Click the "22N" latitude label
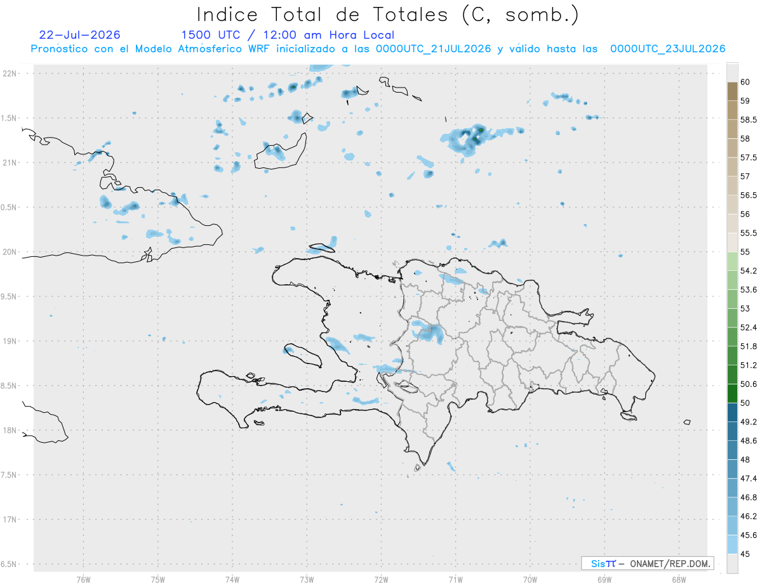762x588 pixels. click(x=10, y=74)
